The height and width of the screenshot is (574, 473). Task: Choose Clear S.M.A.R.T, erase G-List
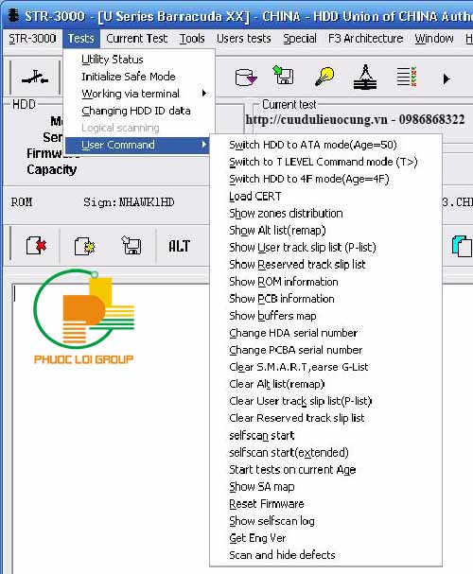pos(325,367)
